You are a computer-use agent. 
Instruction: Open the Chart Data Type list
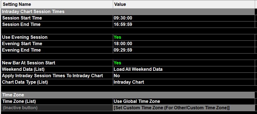[x=129, y=82]
